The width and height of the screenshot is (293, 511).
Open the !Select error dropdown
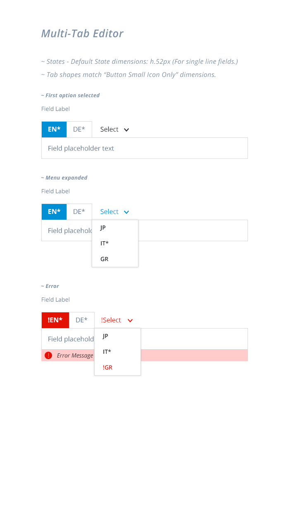pyautogui.click(x=110, y=320)
